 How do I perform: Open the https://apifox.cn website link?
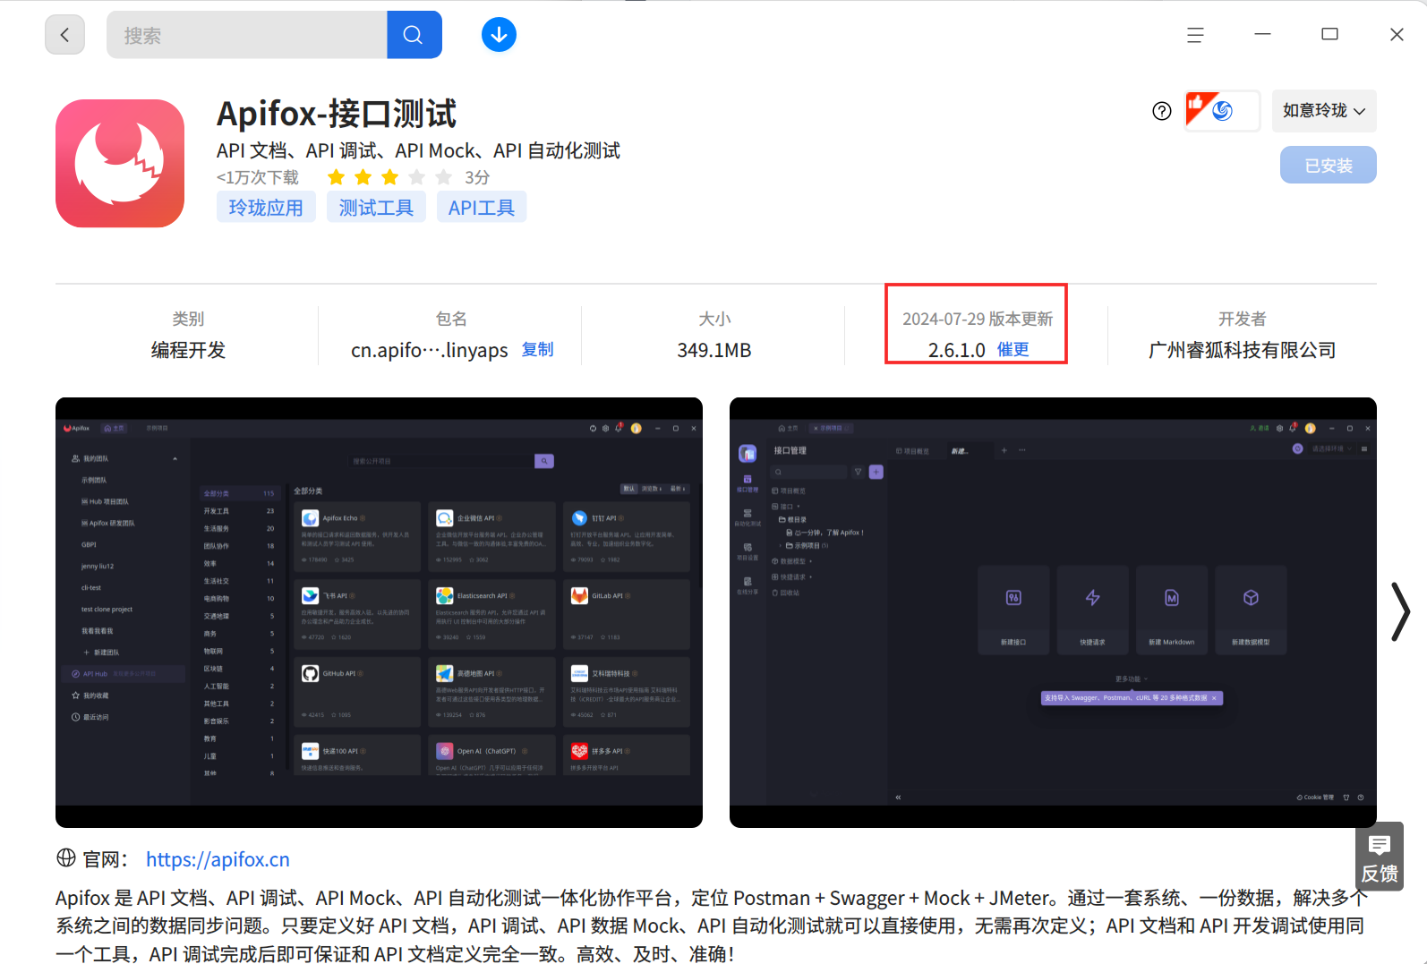point(218,859)
